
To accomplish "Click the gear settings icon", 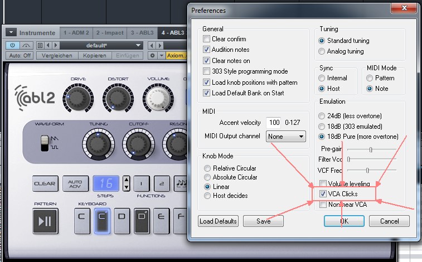I will 152,55.
